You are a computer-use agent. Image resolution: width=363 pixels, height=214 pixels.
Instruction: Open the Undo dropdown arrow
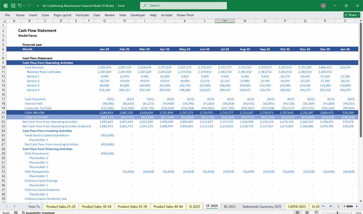pos(23,5)
